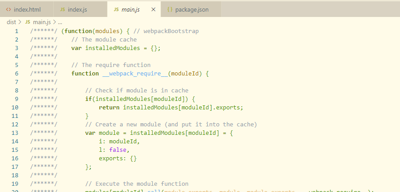The height and width of the screenshot is (192, 400).
Task: Open the breadcrumb ellipsis symbol list
Action: pyautogui.click(x=60, y=22)
